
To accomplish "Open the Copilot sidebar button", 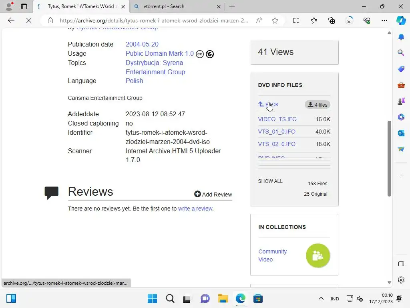I will (x=401, y=20).
